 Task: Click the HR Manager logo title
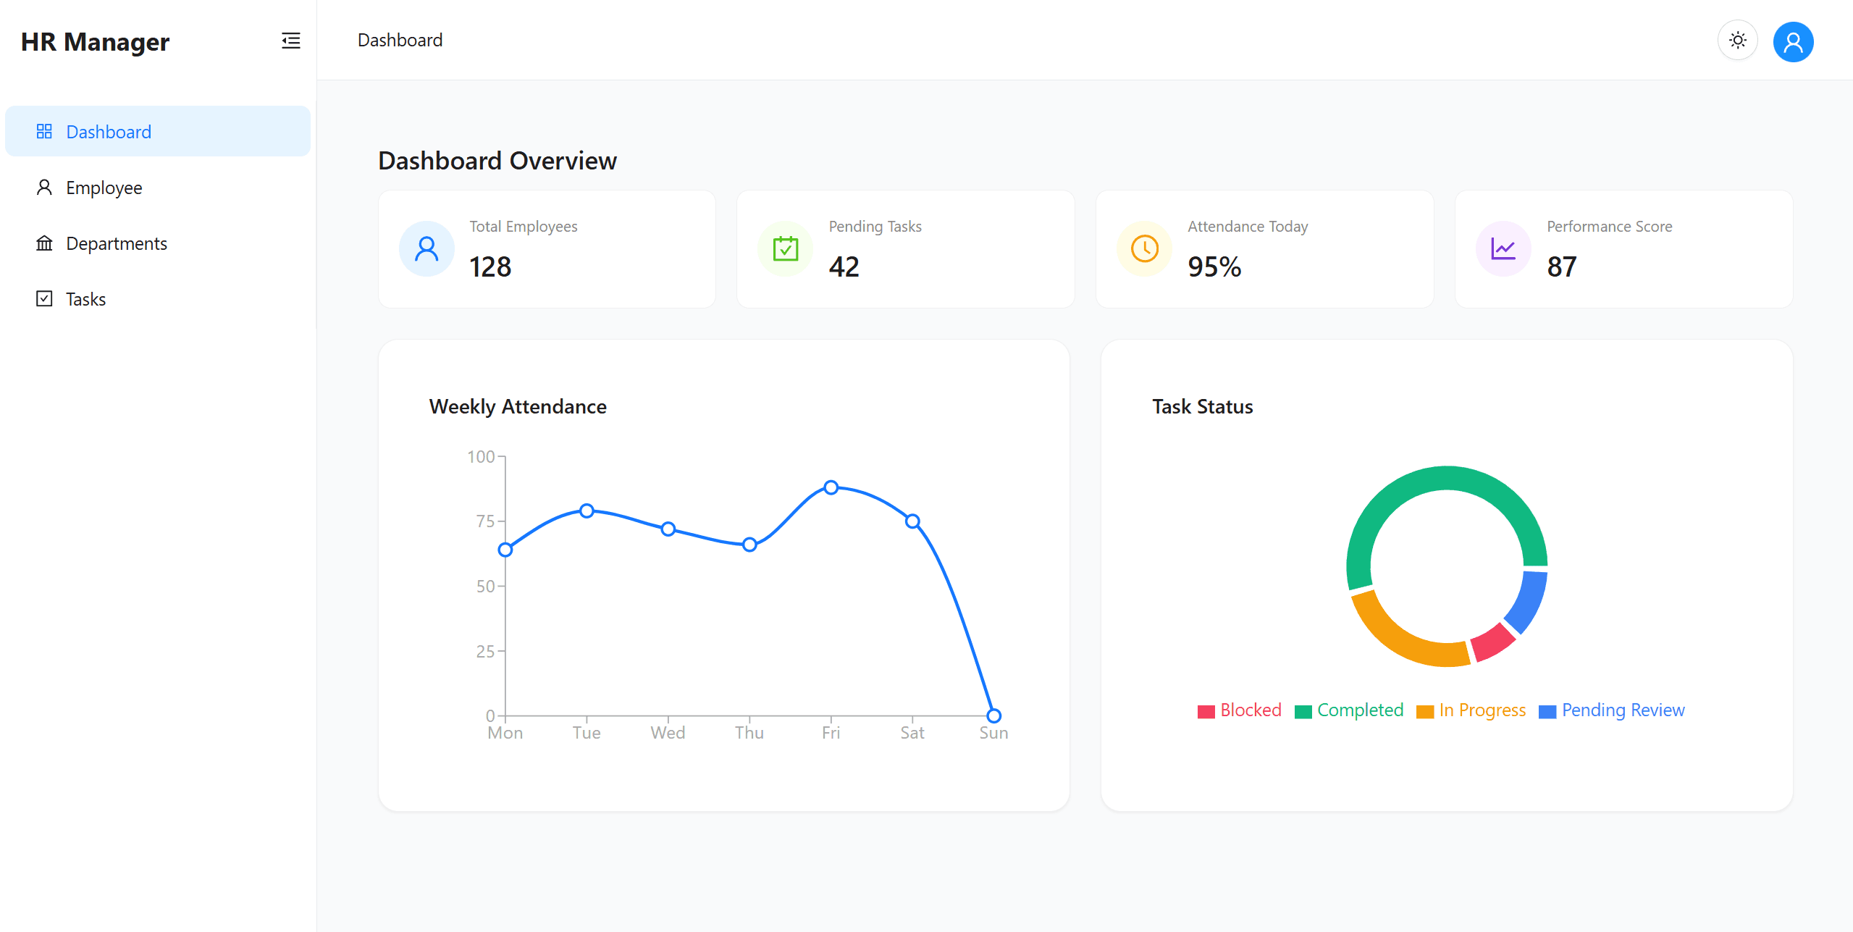[x=95, y=42]
